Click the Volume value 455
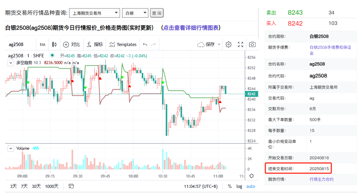 coord(36,148)
